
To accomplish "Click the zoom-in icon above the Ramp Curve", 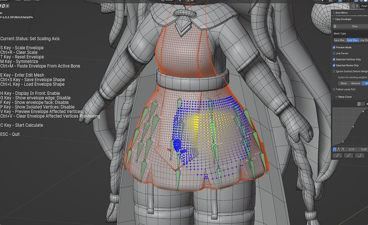I will [359, 104].
